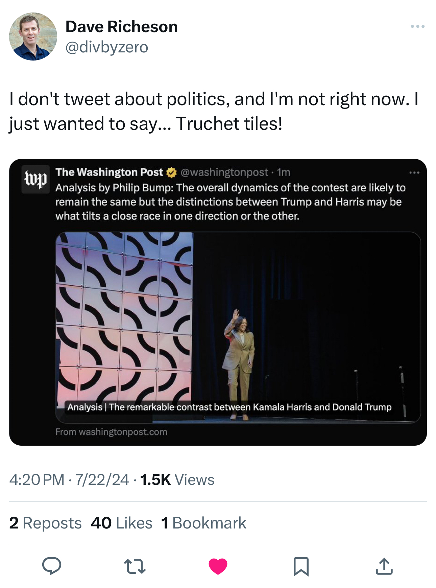Click the Washington Post avatar logo
This screenshot has width=436, height=588.
coord(35,179)
